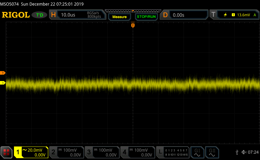Toggle the STOP/RUN acquisition button
The height and width of the screenshot is (160, 260).
pyautogui.click(x=146, y=17)
